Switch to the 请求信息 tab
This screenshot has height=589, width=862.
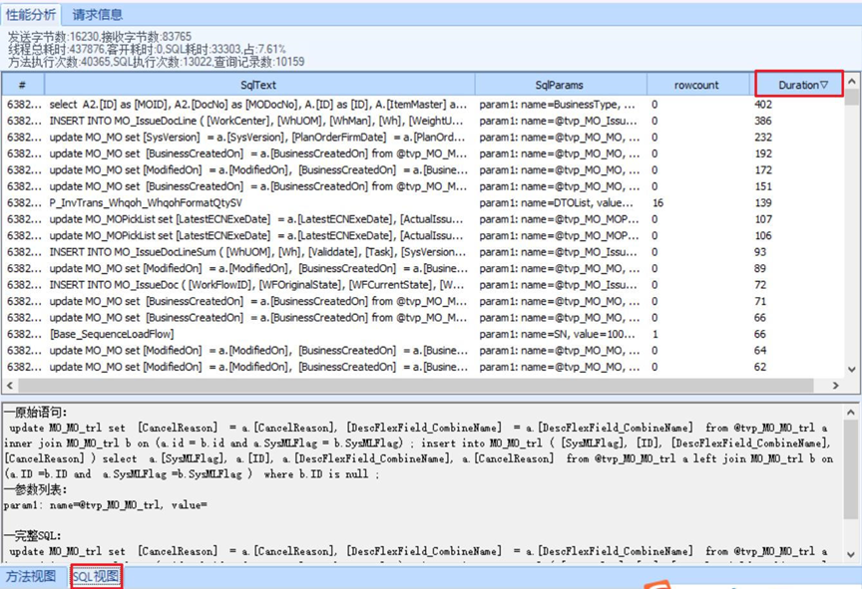click(98, 14)
